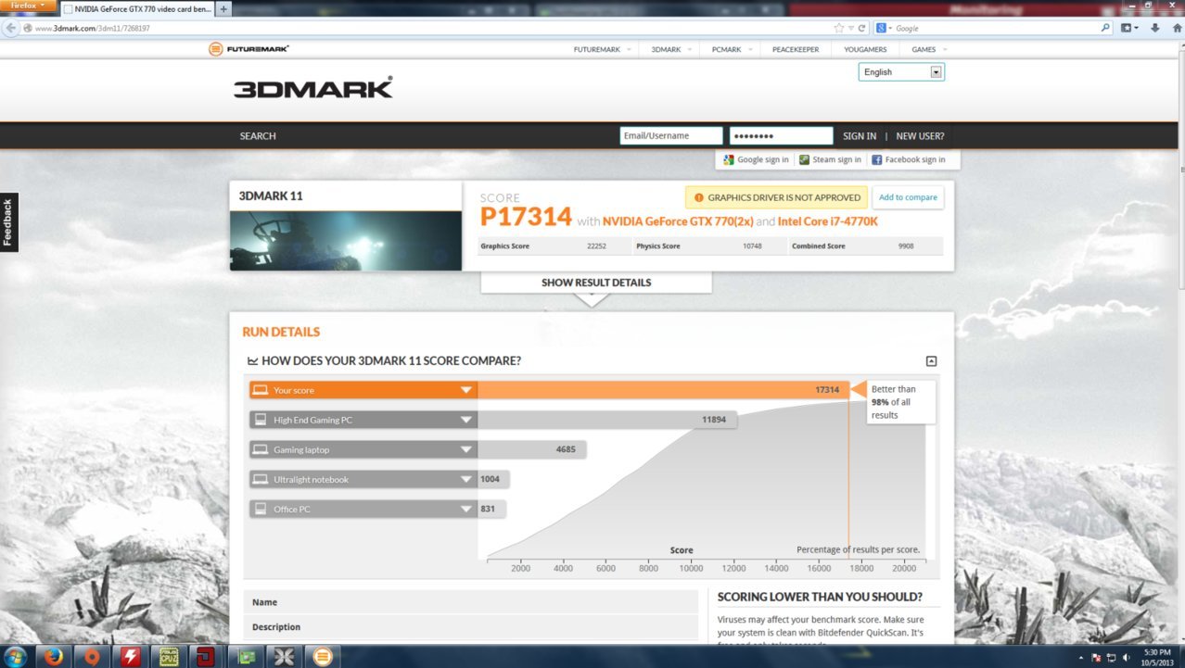Open the Windows Start menu orb

(x=18, y=656)
